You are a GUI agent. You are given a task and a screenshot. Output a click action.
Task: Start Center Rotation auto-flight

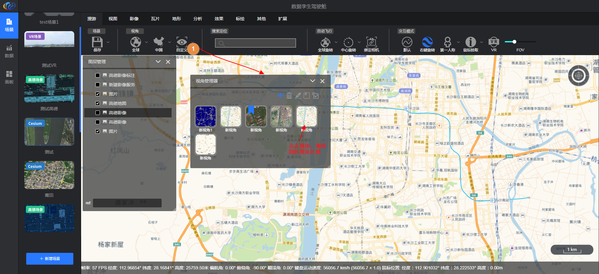tap(348, 42)
